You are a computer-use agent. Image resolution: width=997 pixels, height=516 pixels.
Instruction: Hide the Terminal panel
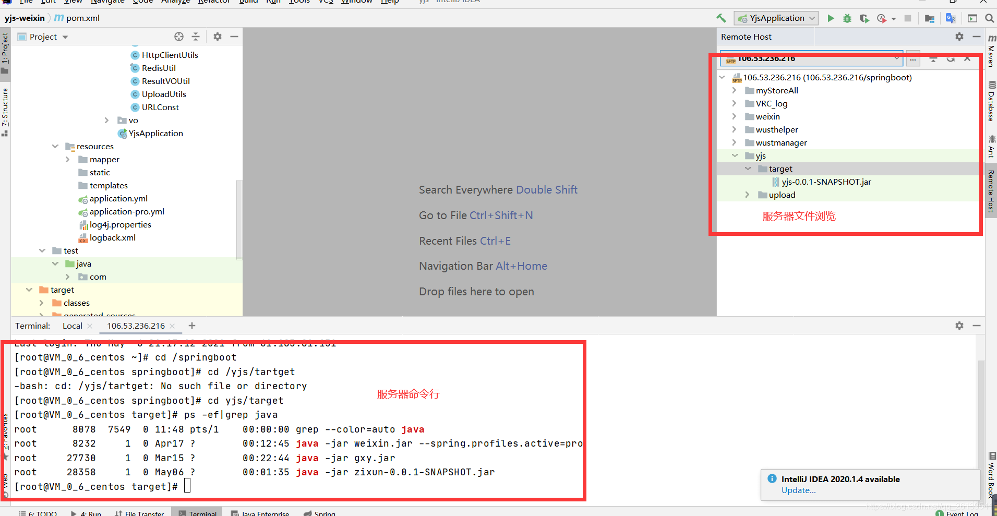tap(977, 326)
